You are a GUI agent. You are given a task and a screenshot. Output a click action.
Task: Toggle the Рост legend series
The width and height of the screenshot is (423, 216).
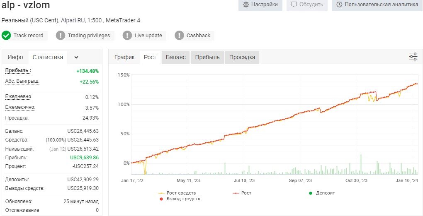[242, 193]
